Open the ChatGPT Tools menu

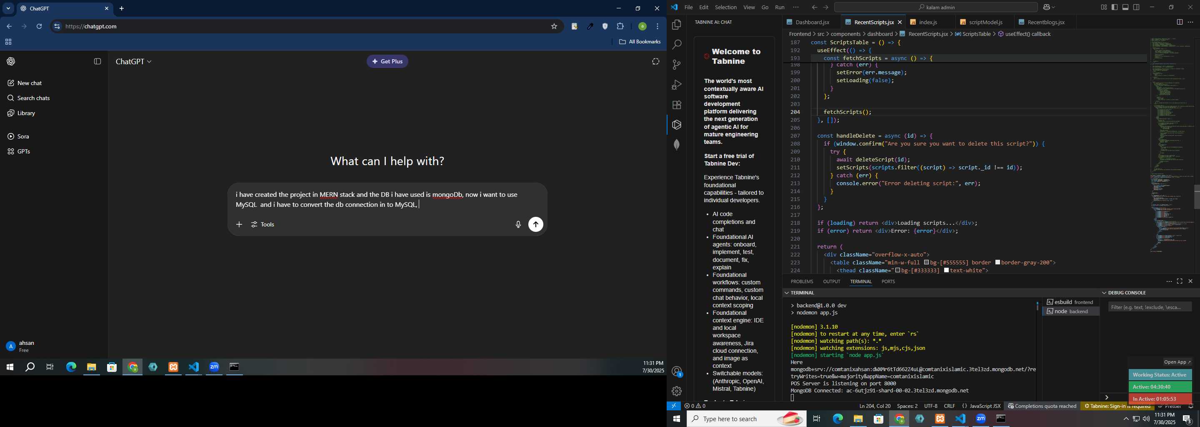pos(263,225)
